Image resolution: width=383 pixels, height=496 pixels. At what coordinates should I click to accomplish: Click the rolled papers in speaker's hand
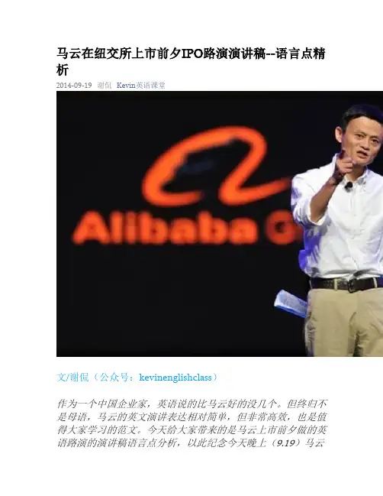coord(291,303)
